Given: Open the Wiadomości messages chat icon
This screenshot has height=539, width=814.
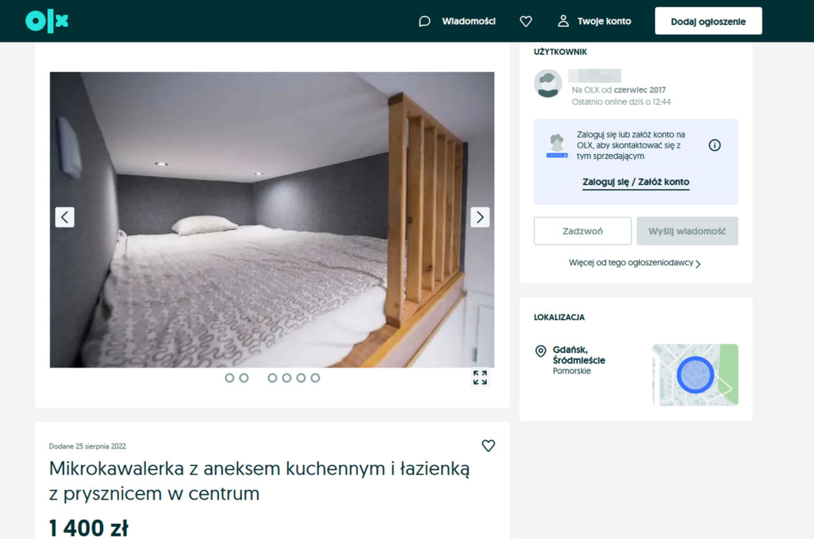Looking at the screenshot, I should [424, 21].
